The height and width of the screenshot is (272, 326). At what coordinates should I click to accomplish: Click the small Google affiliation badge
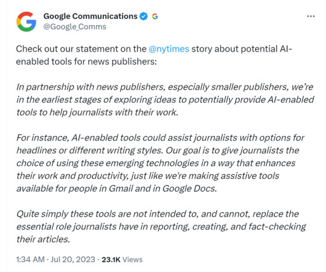pyautogui.click(x=155, y=16)
